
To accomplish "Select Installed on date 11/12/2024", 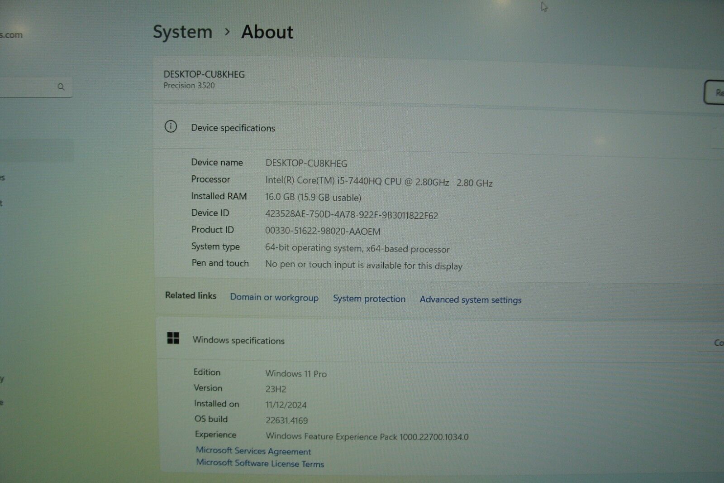I will 286,405.
